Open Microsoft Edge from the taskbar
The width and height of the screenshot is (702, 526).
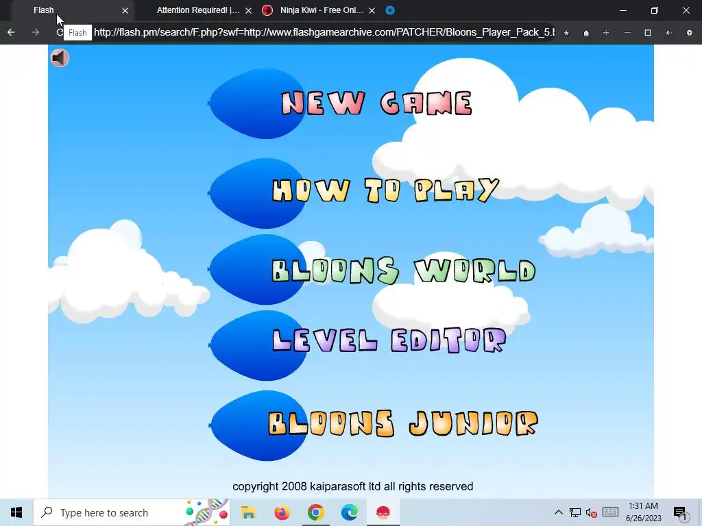tap(349, 512)
